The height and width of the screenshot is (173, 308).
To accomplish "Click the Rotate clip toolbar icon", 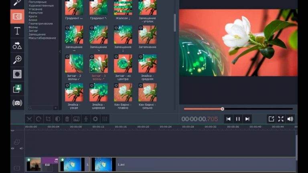I will pyautogui.click(x=38, y=119).
